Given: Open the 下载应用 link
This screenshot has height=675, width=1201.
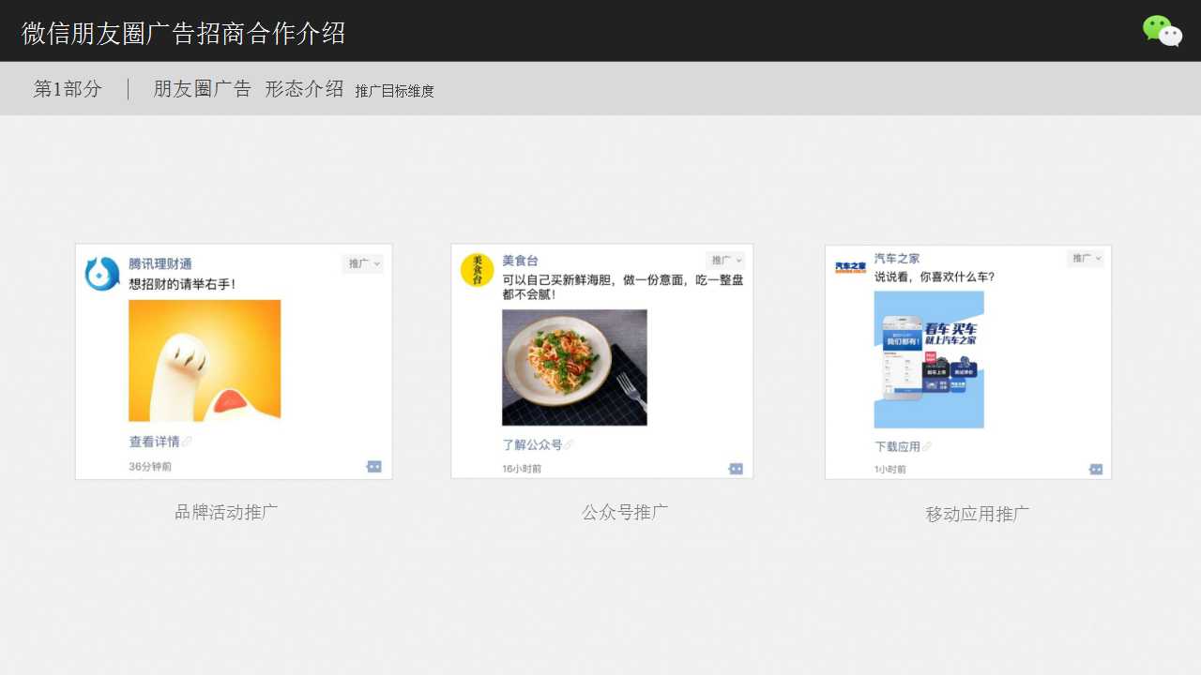Looking at the screenshot, I should [x=898, y=446].
